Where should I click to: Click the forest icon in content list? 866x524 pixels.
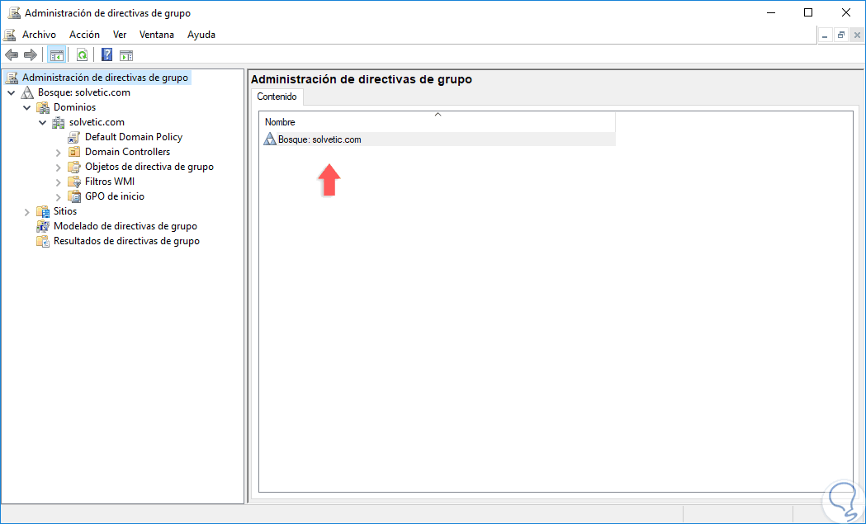269,139
